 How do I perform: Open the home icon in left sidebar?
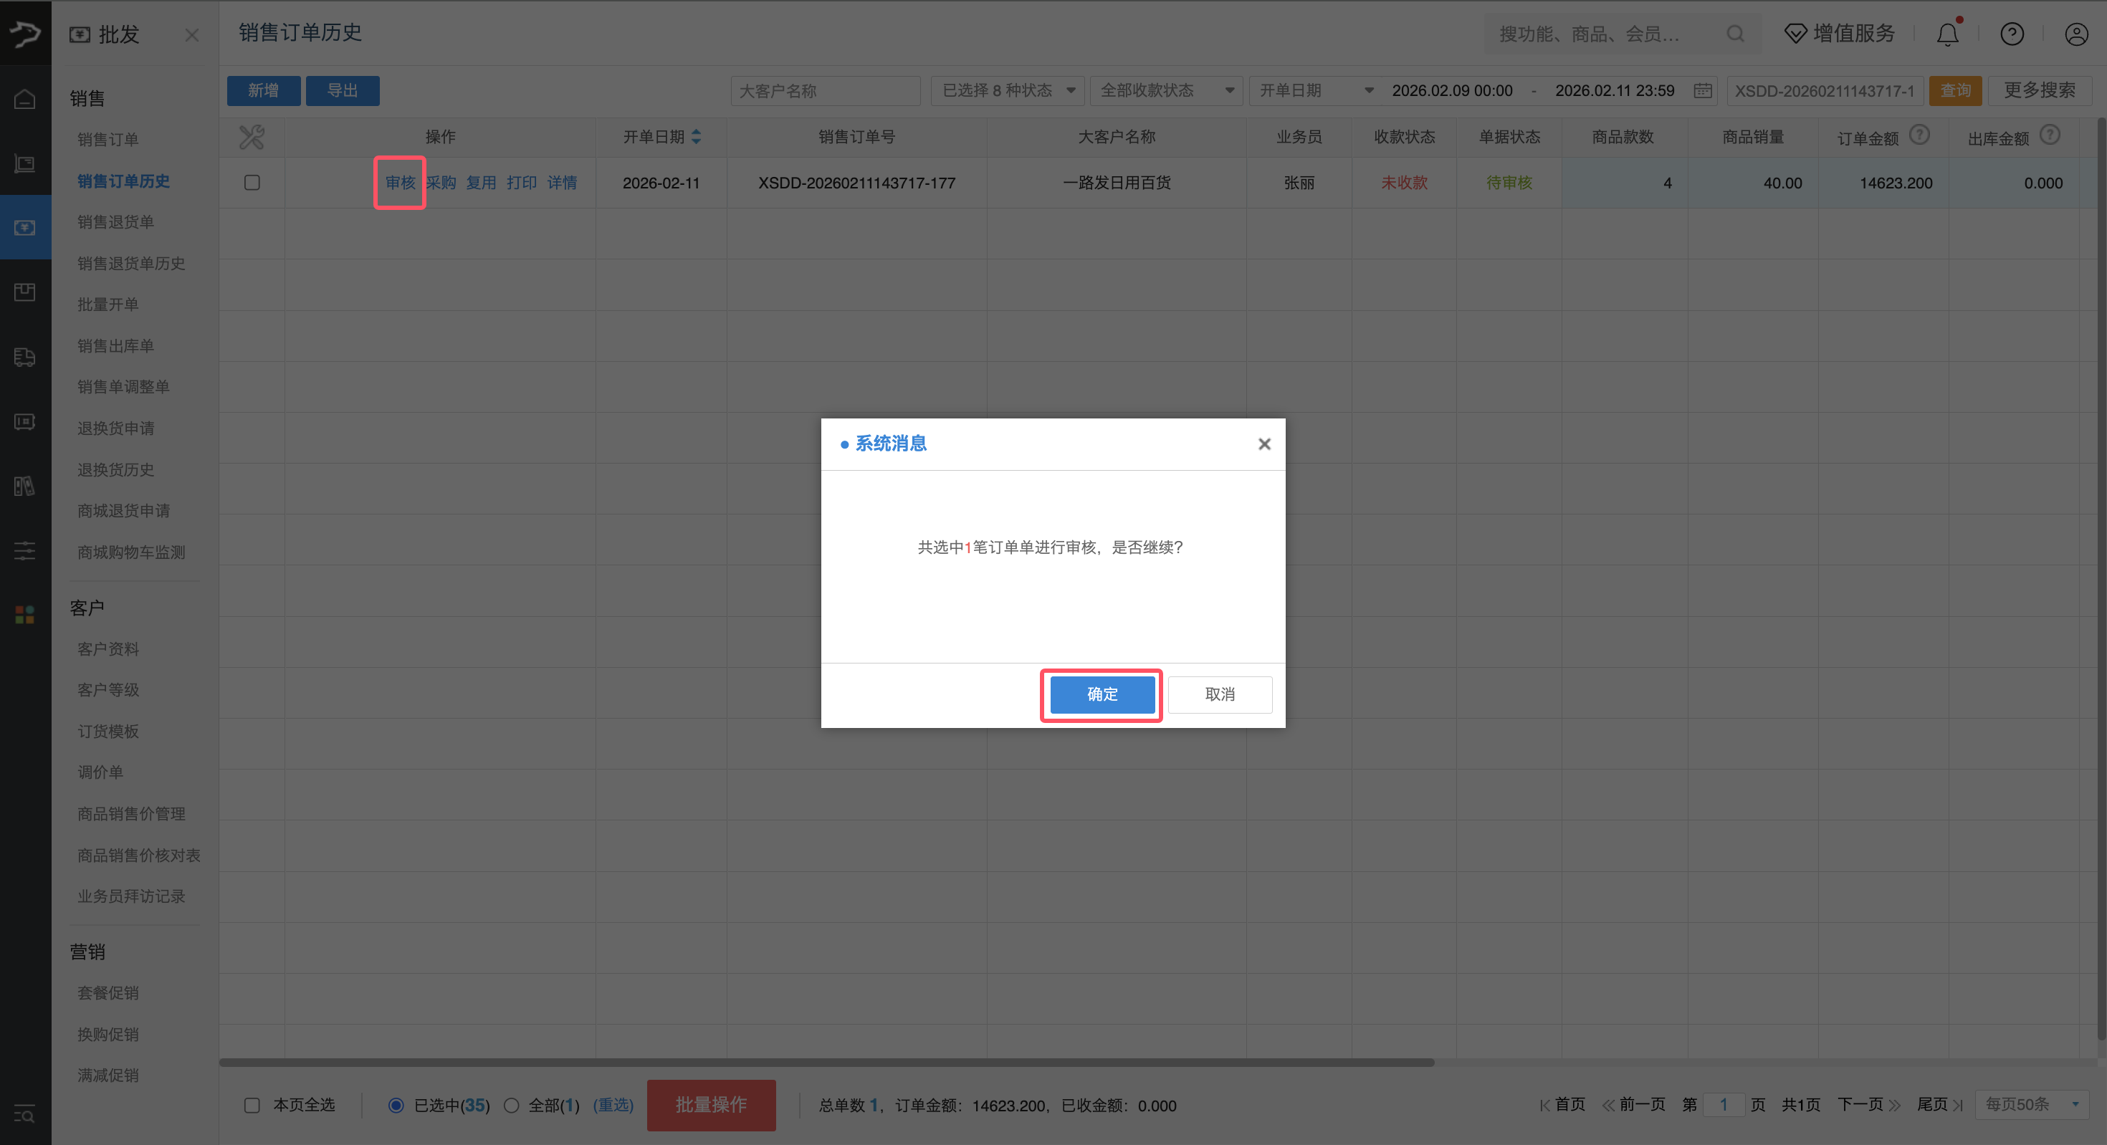[x=24, y=99]
